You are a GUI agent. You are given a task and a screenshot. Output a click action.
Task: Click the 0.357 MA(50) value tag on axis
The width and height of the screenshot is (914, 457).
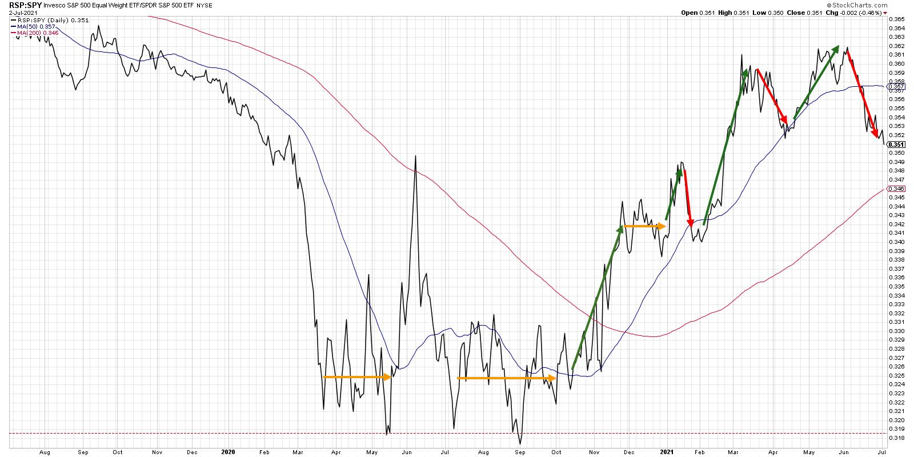pos(896,86)
